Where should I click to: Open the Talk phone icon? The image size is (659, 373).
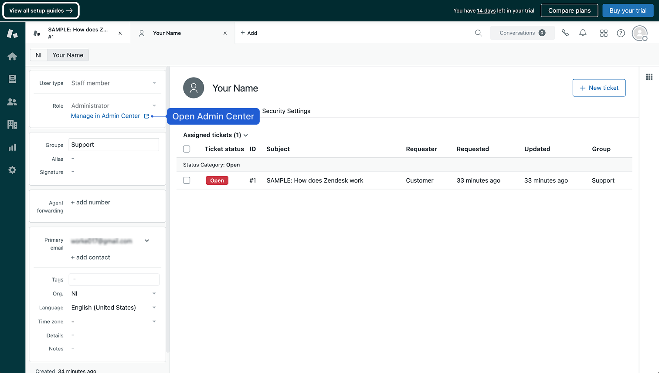pyautogui.click(x=565, y=33)
